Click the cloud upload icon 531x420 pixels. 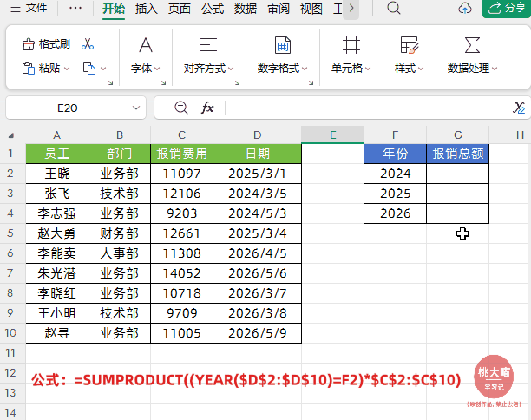click(465, 8)
